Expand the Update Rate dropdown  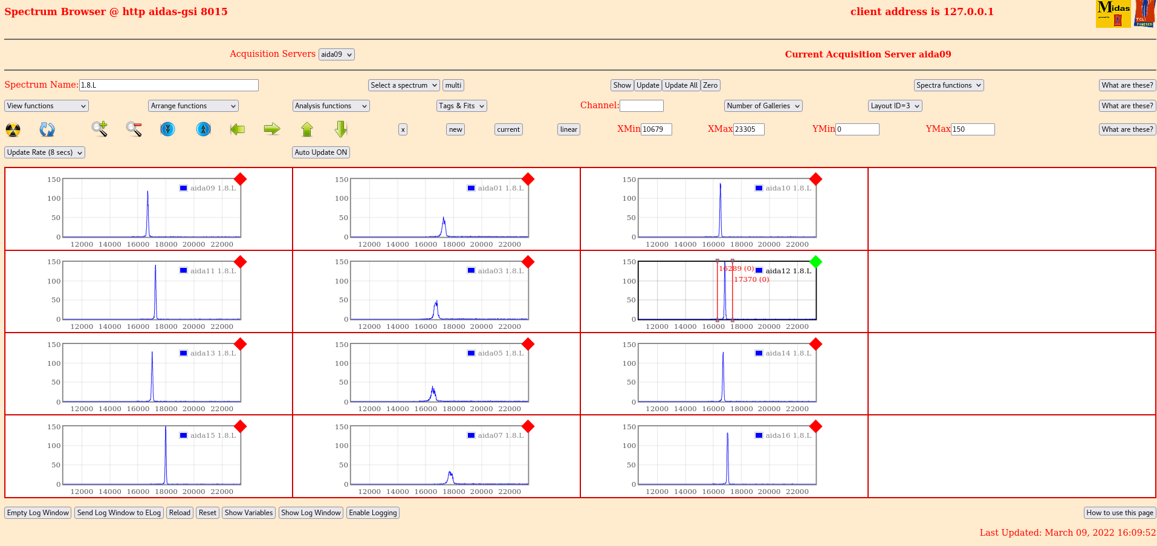tap(45, 152)
